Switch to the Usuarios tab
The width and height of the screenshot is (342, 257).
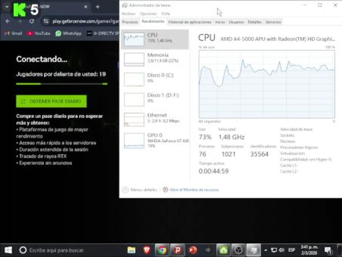tap(236, 22)
